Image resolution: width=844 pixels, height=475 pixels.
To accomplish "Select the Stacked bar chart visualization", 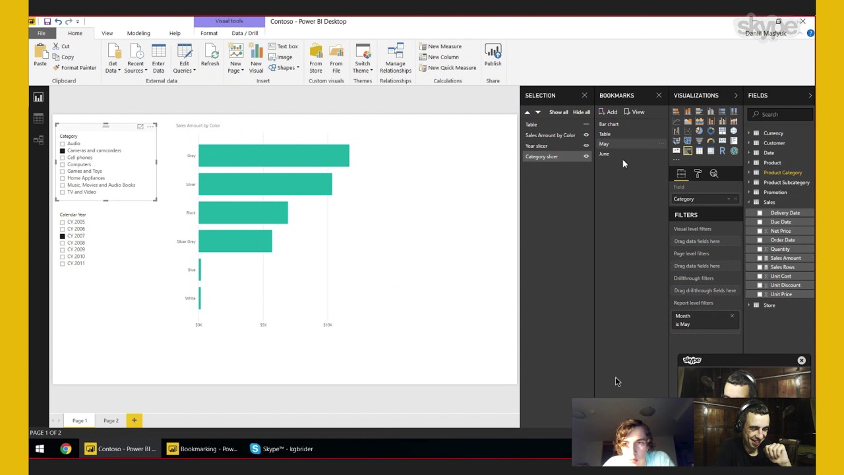I will tap(676, 111).
